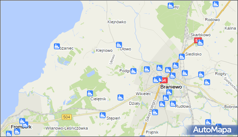Viewport: 238px width, 137px height.
Task: Select the factory marker below Rogity label
Action: coord(207,82)
